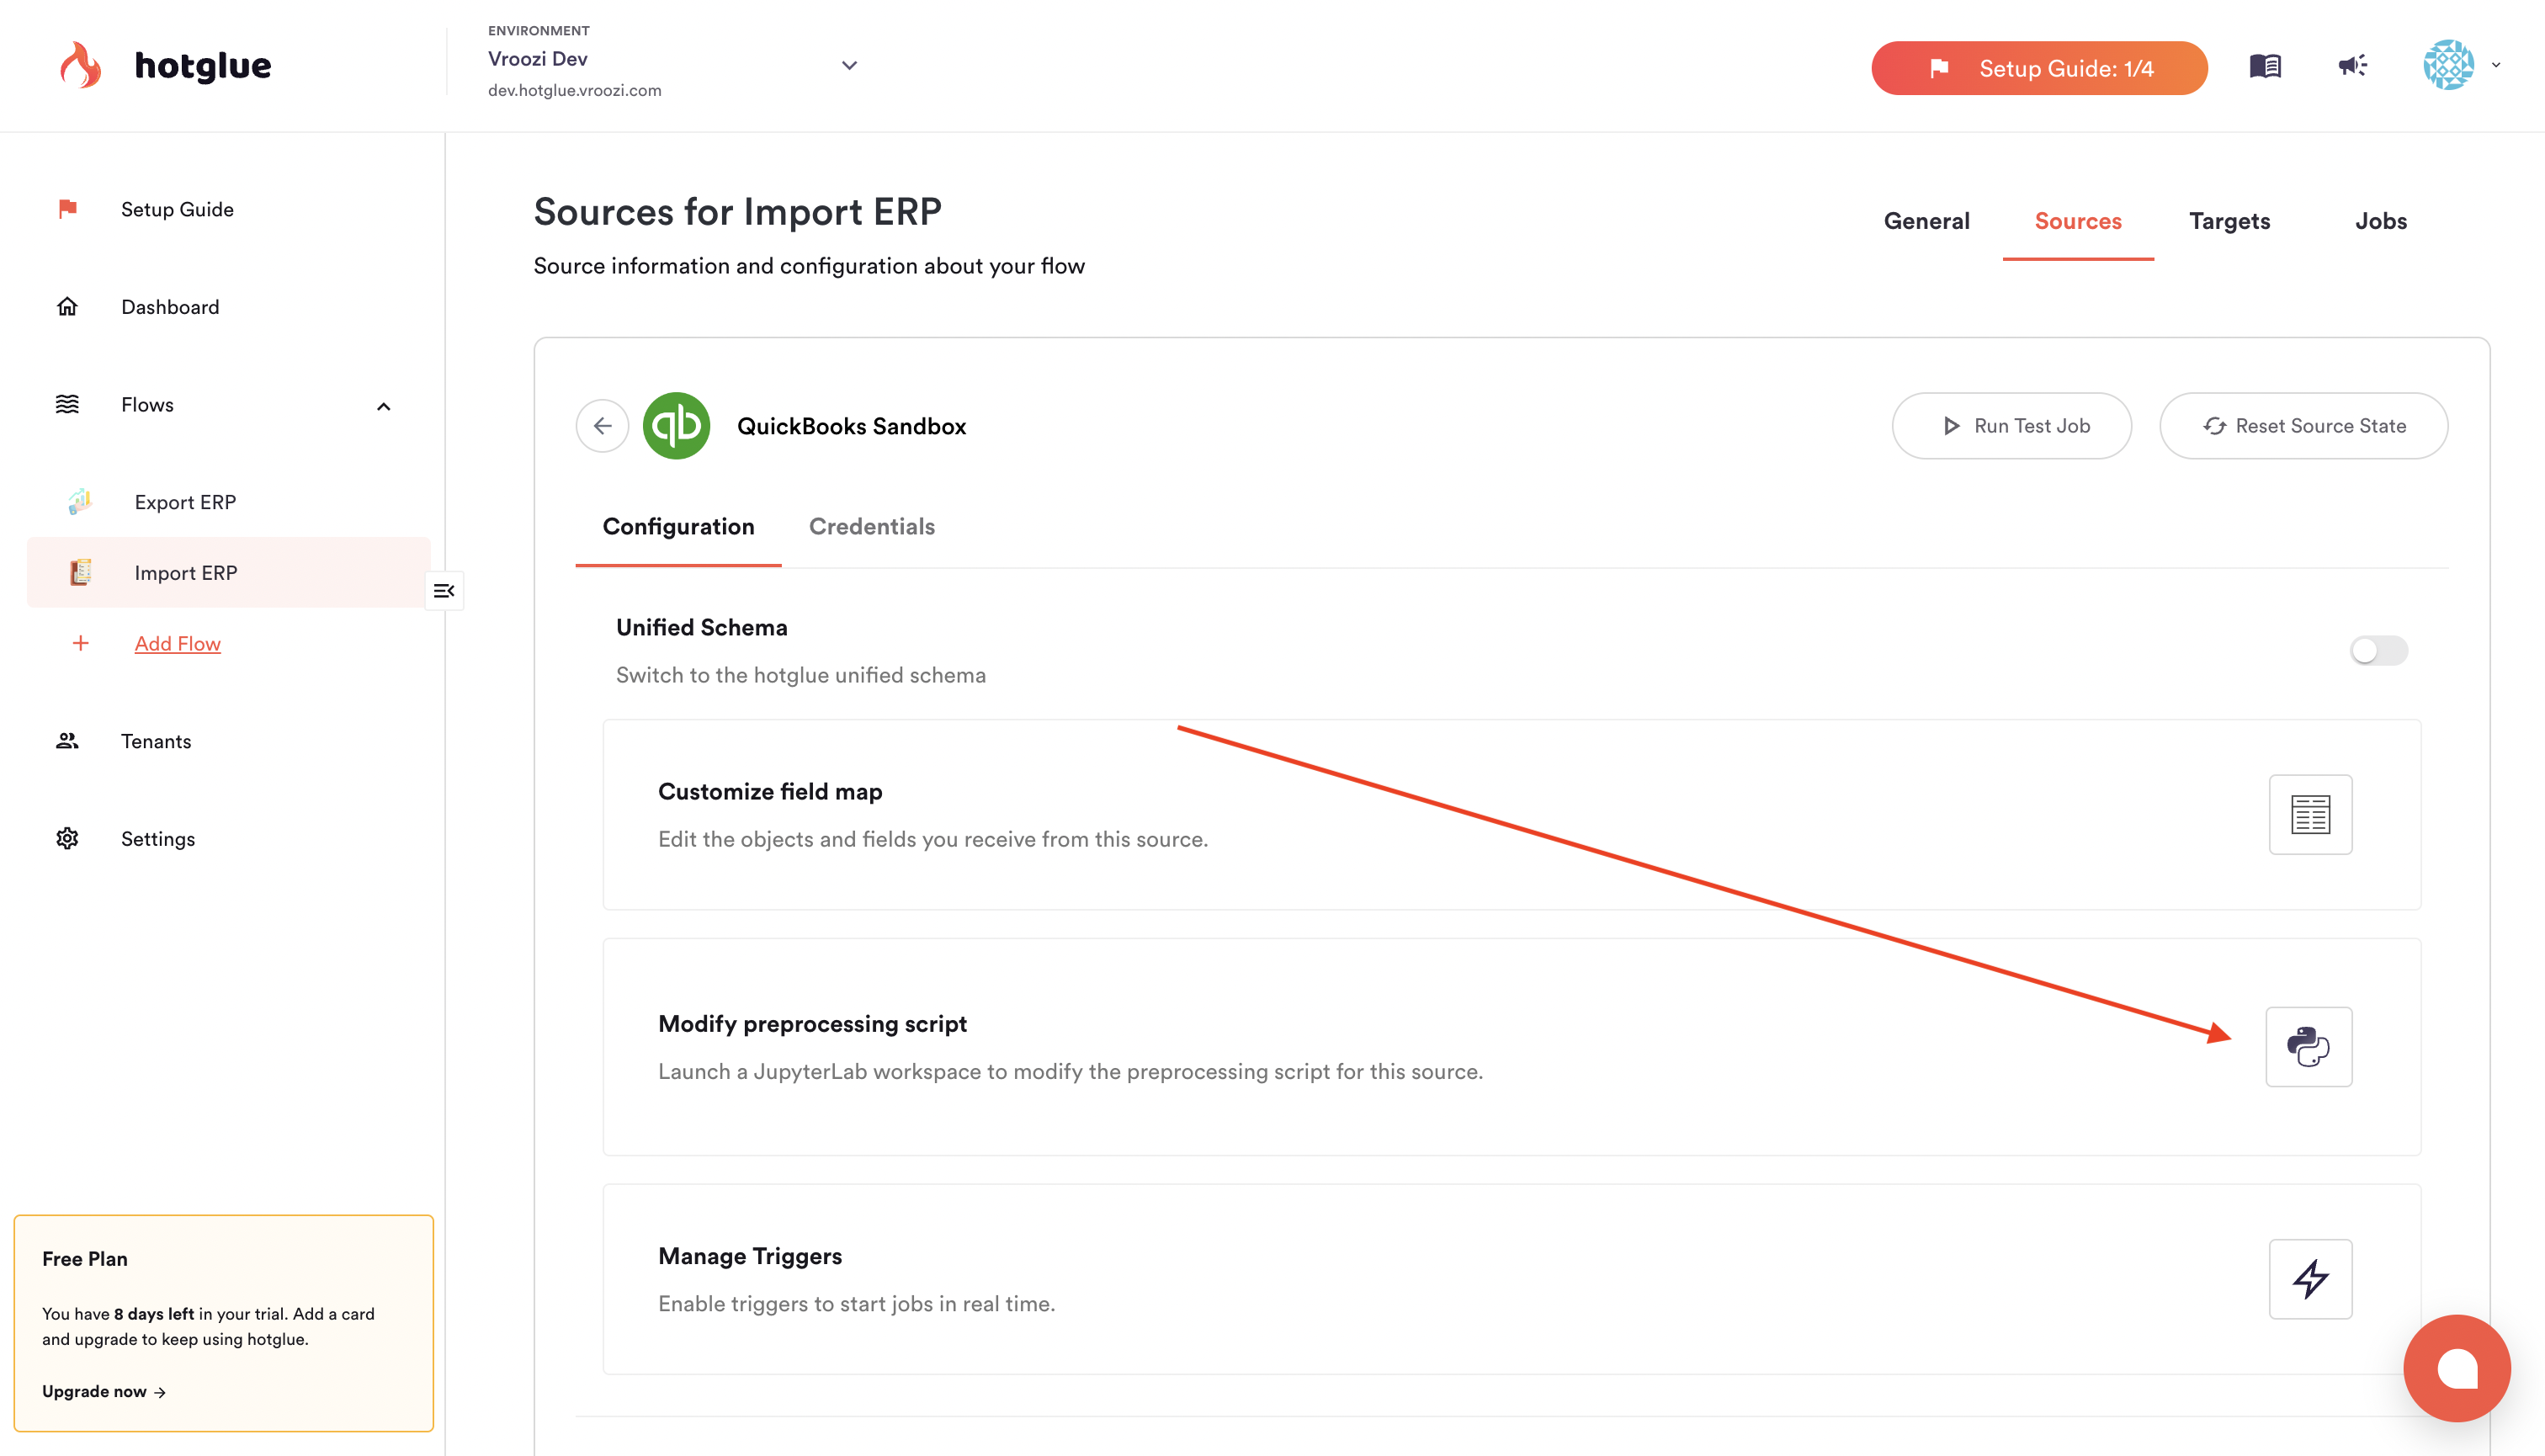Click the QuickBooks logo icon
The width and height of the screenshot is (2545, 1456).
click(676, 426)
